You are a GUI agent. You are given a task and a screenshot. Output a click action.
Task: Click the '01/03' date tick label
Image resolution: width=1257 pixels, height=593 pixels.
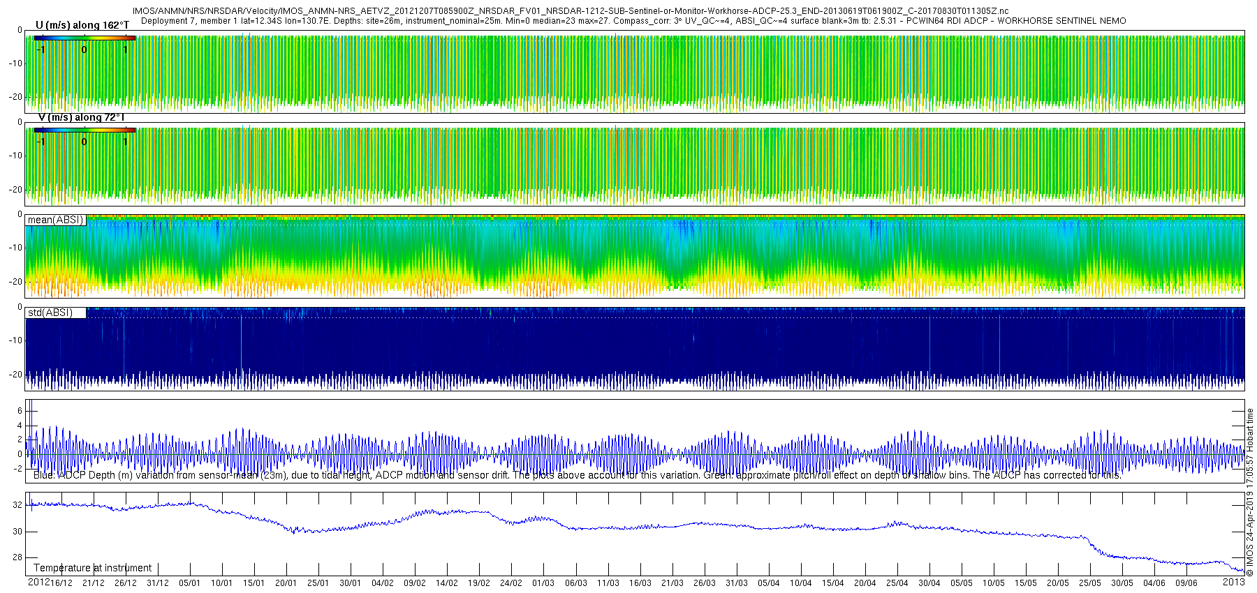[x=543, y=583]
